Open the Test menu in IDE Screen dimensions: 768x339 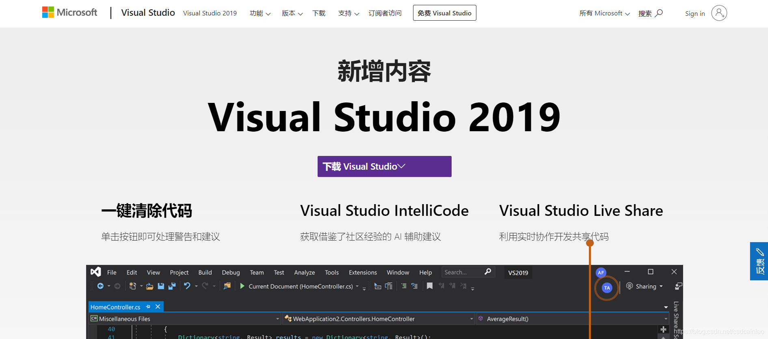click(279, 272)
